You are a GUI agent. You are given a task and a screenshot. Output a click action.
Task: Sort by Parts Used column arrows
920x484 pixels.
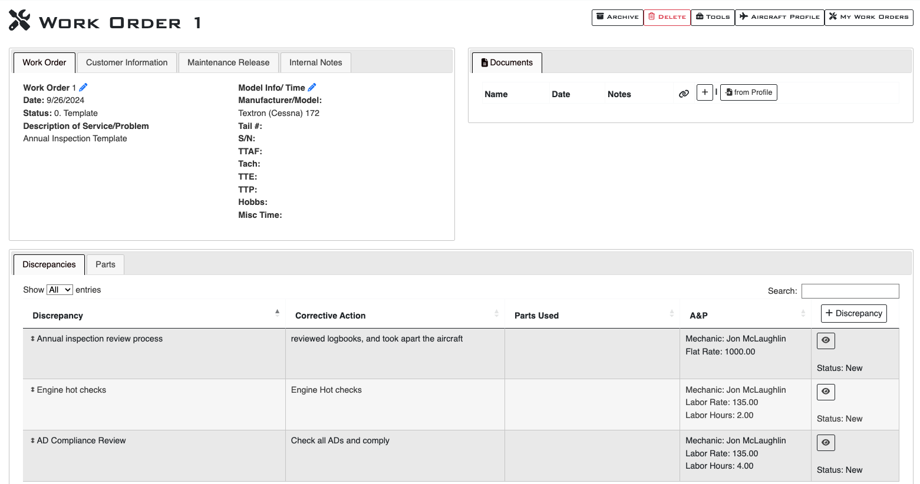[x=671, y=313]
